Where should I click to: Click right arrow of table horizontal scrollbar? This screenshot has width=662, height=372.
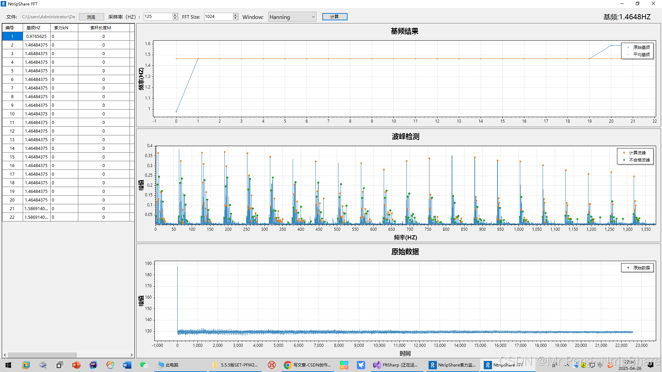coord(131,355)
